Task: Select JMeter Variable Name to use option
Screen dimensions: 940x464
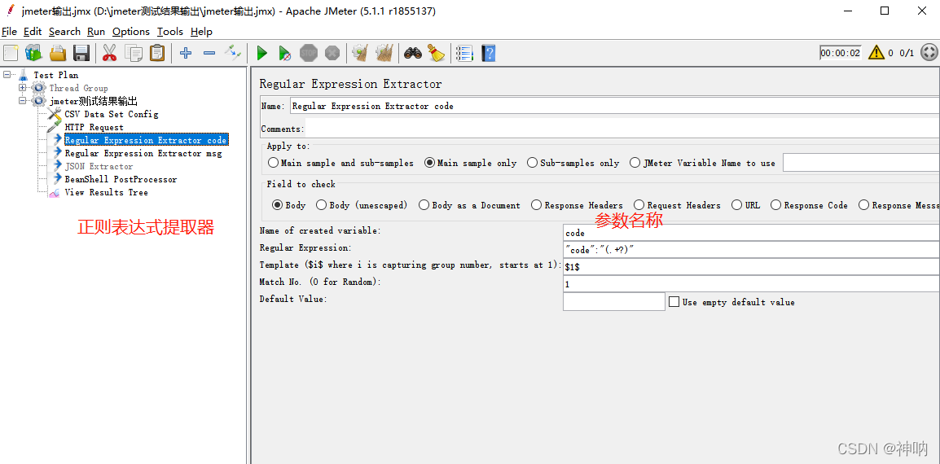Action: [703, 163]
